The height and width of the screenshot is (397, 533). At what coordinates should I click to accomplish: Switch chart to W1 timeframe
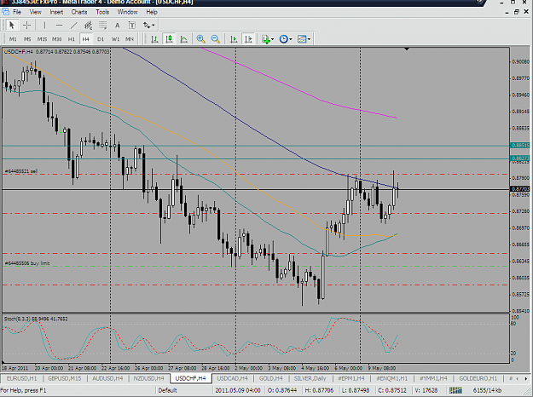(x=115, y=39)
